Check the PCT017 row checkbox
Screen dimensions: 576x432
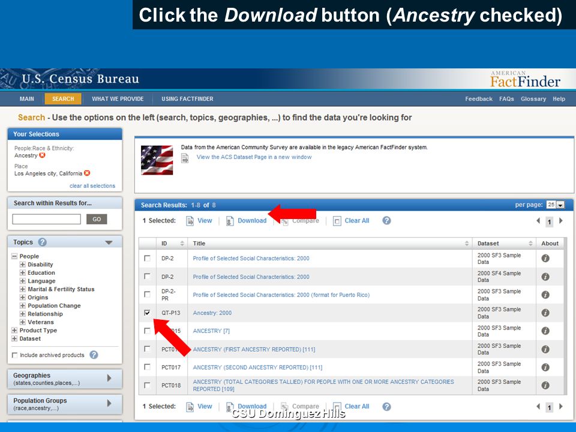click(148, 367)
